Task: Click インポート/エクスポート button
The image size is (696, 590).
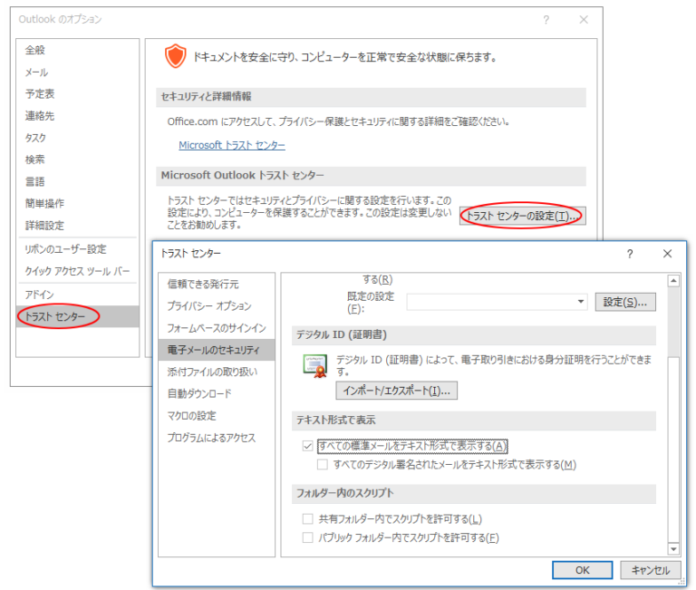Action: 396,391
